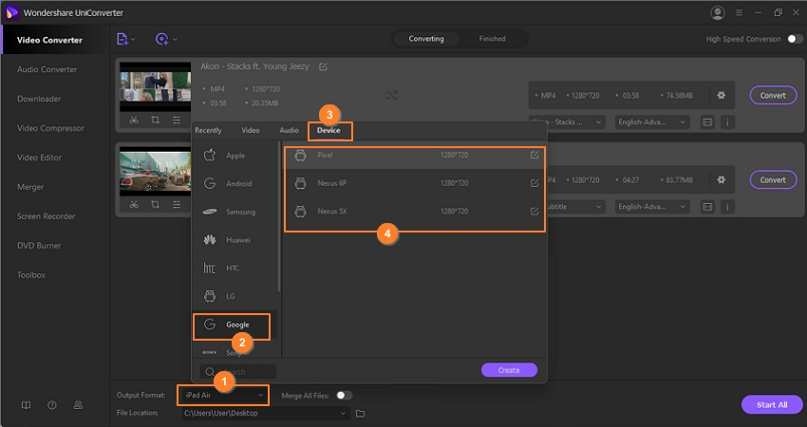
Task: Open Video Compressor in sidebar
Action: [x=50, y=128]
